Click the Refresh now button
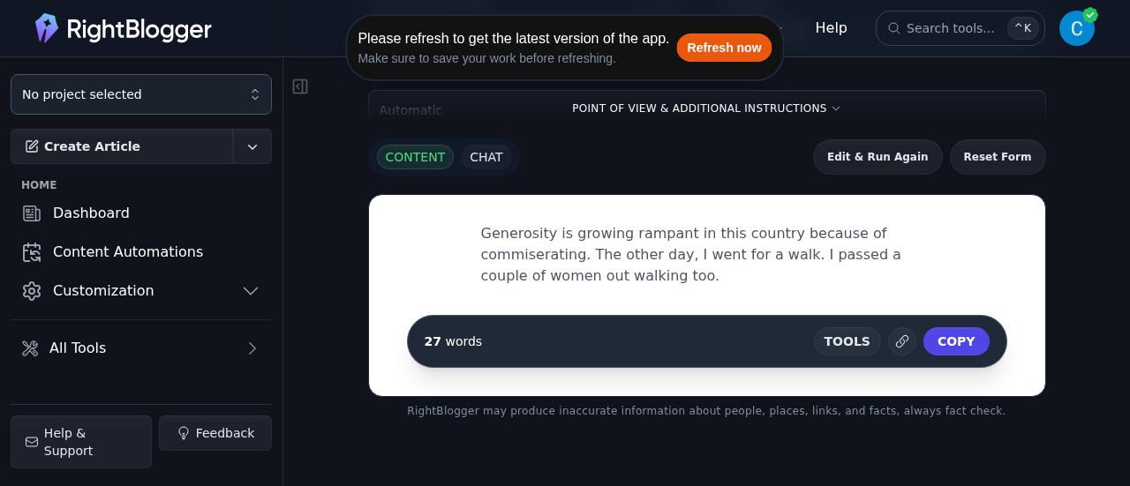1130x486 pixels. pyautogui.click(x=724, y=48)
